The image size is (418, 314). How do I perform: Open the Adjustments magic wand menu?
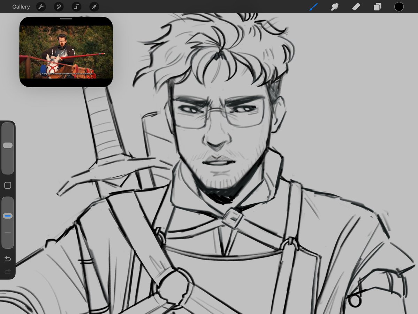point(59,7)
